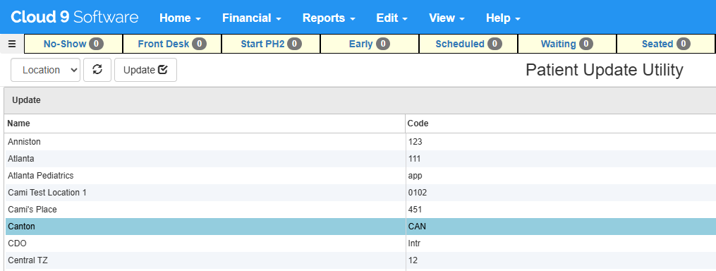Expand the Home menu

point(181,18)
